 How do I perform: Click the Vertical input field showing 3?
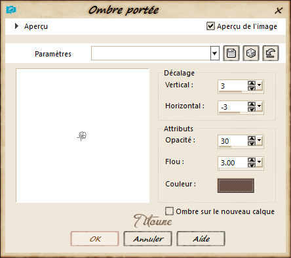pos(233,85)
